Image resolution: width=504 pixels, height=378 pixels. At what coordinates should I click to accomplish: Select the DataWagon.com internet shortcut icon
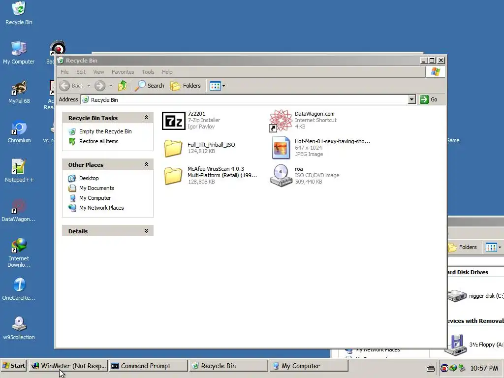click(x=281, y=121)
